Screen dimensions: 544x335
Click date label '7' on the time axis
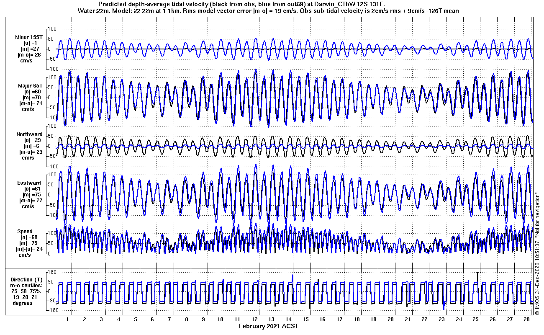169,319
